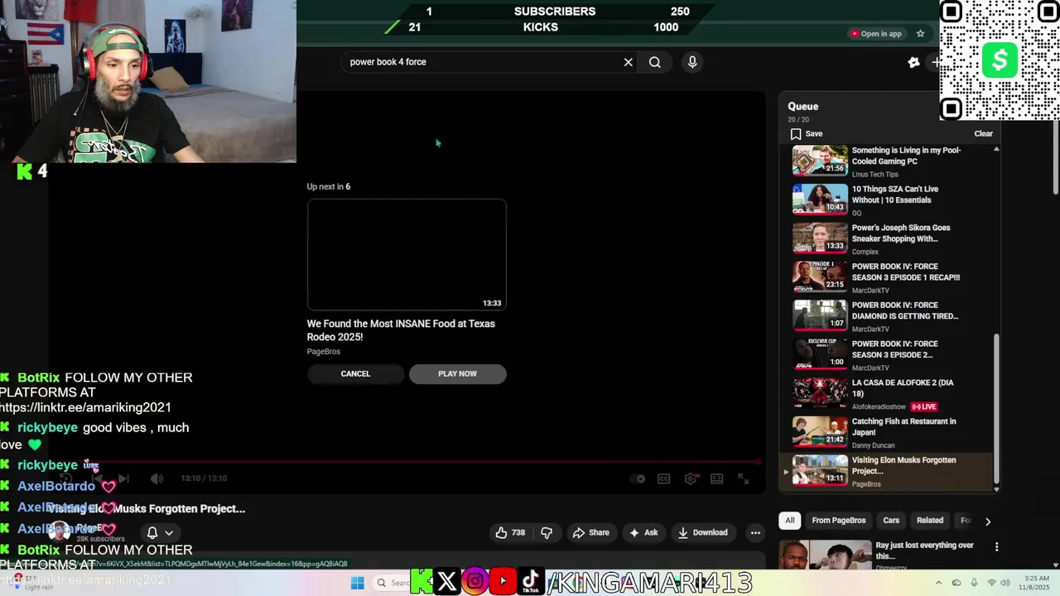The width and height of the screenshot is (1060, 596).
Task: Click the sparkle icon near Create button
Action: pyautogui.click(x=913, y=62)
